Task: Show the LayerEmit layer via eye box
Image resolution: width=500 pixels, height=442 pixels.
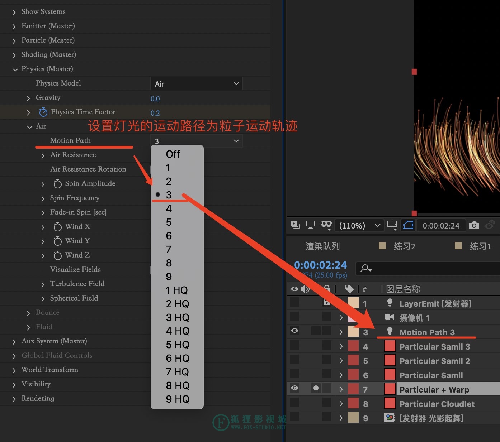Action: click(x=294, y=302)
